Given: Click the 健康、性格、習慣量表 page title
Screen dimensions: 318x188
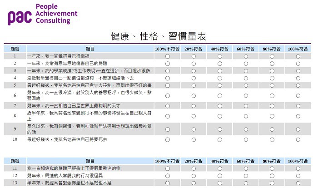Looking at the screenshot, I should (x=159, y=36).
